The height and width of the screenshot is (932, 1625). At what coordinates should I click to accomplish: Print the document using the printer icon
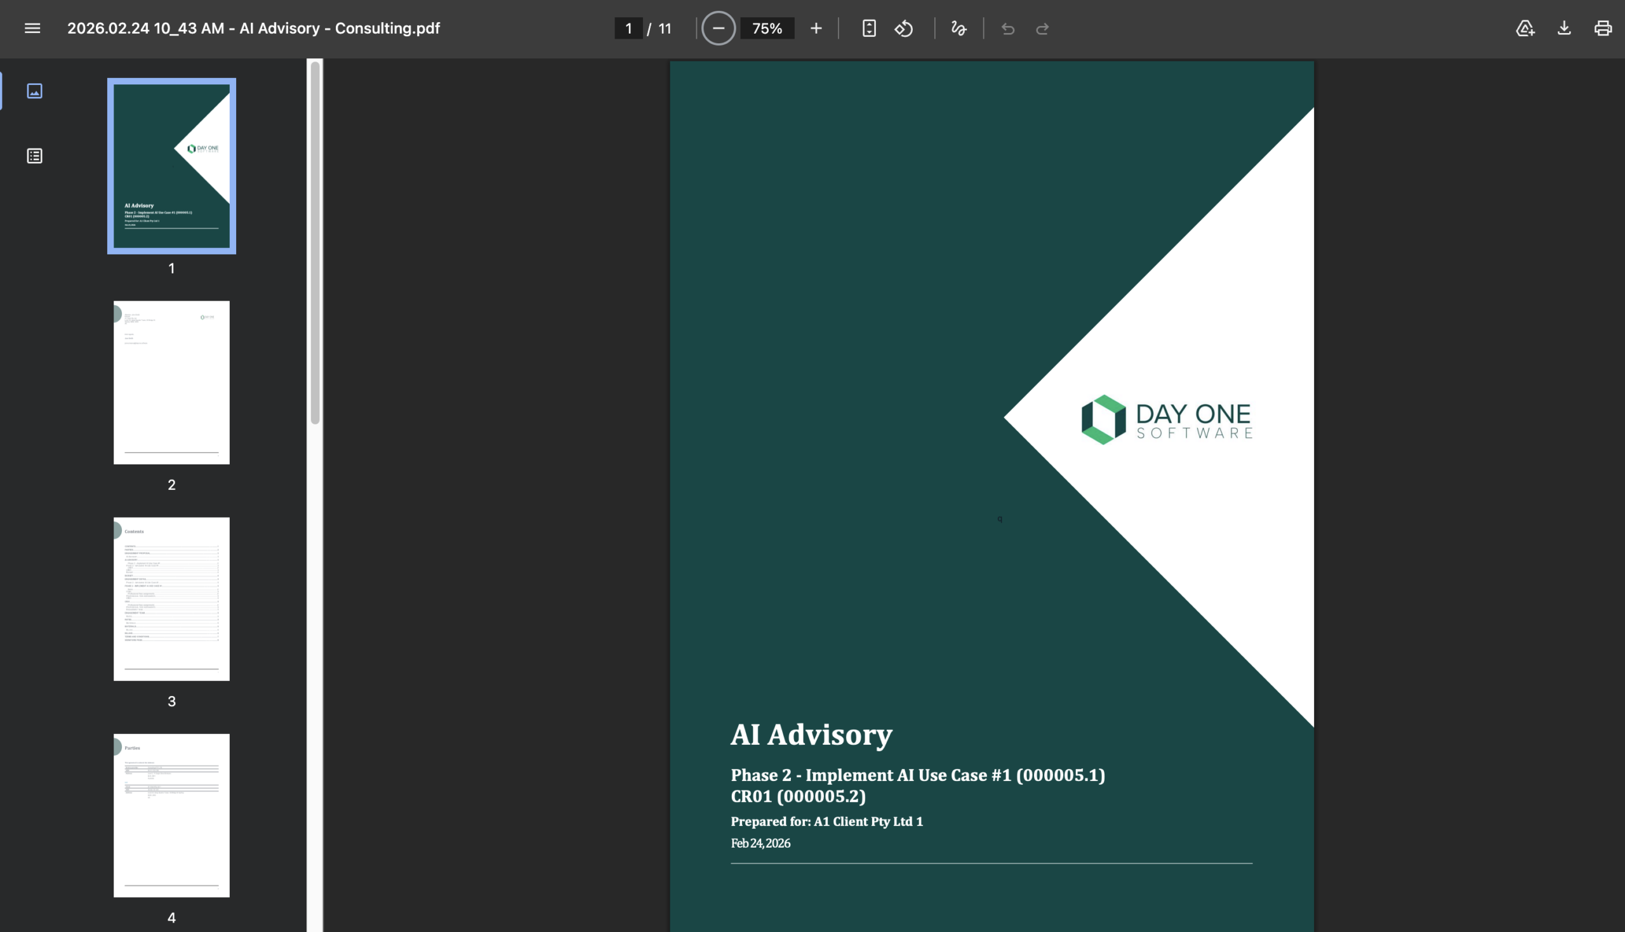(x=1603, y=28)
